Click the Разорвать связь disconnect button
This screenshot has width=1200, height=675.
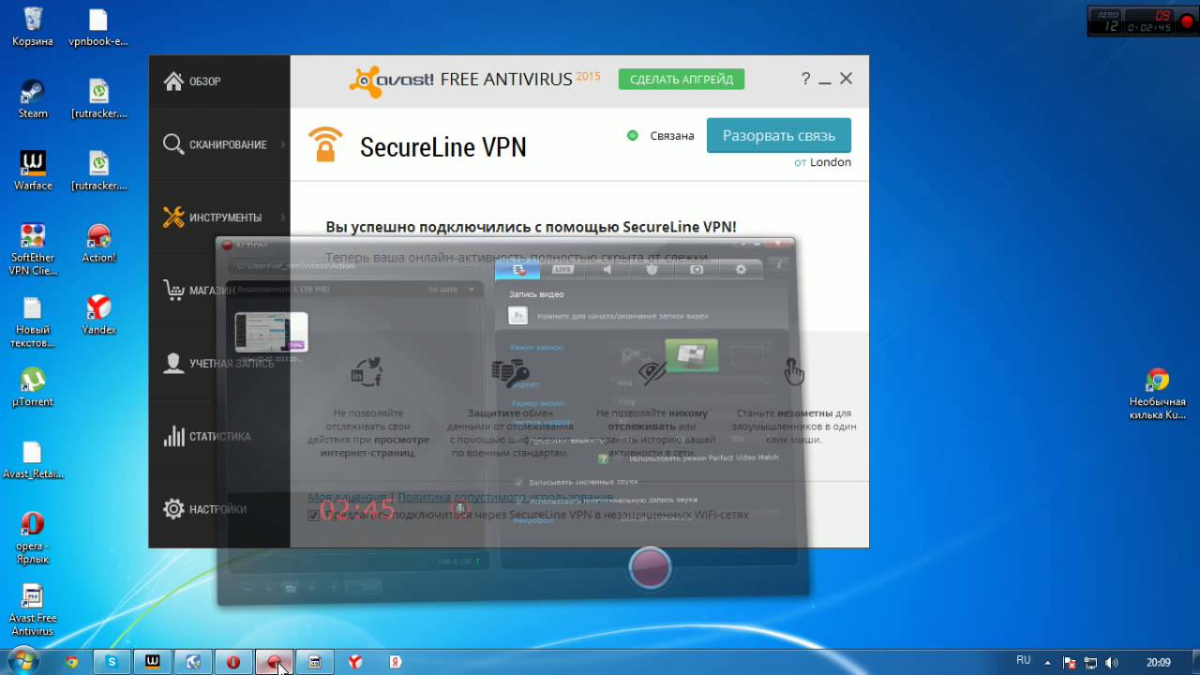[x=778, y=135]
